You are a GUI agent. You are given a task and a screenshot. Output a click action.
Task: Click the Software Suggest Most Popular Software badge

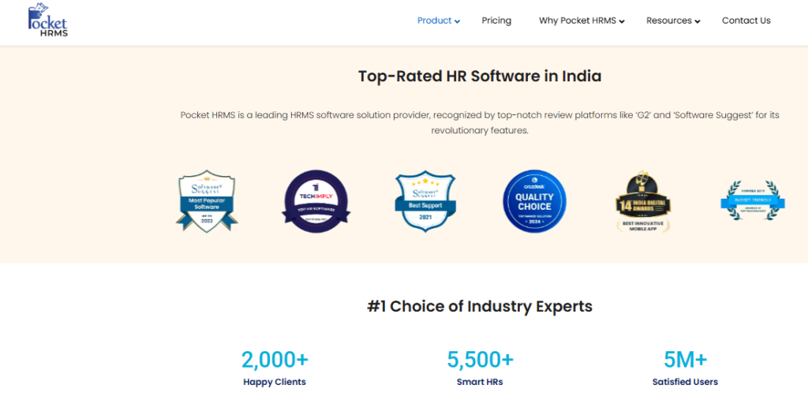point(207,201)
